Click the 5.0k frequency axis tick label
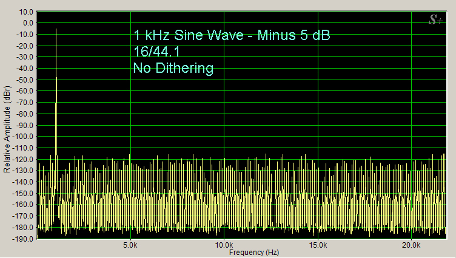 (x=130, y=244)
